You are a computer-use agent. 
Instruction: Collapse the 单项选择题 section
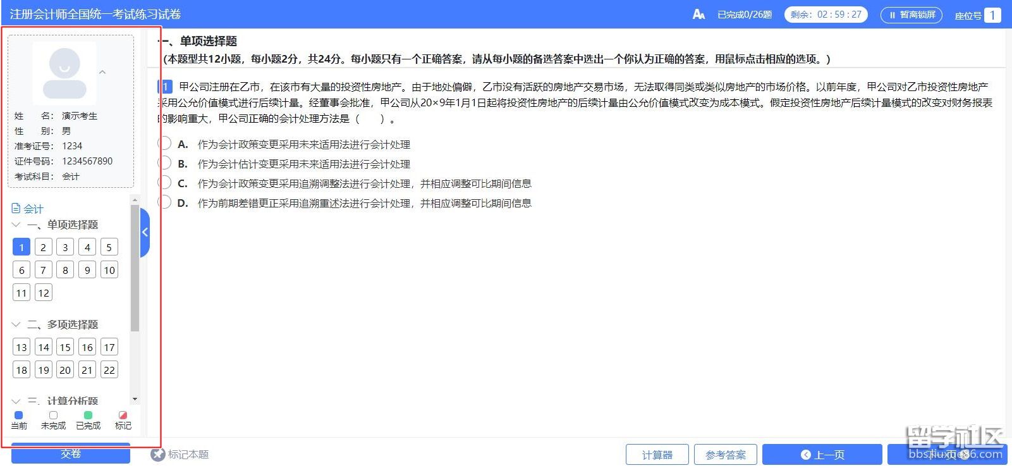16,225
